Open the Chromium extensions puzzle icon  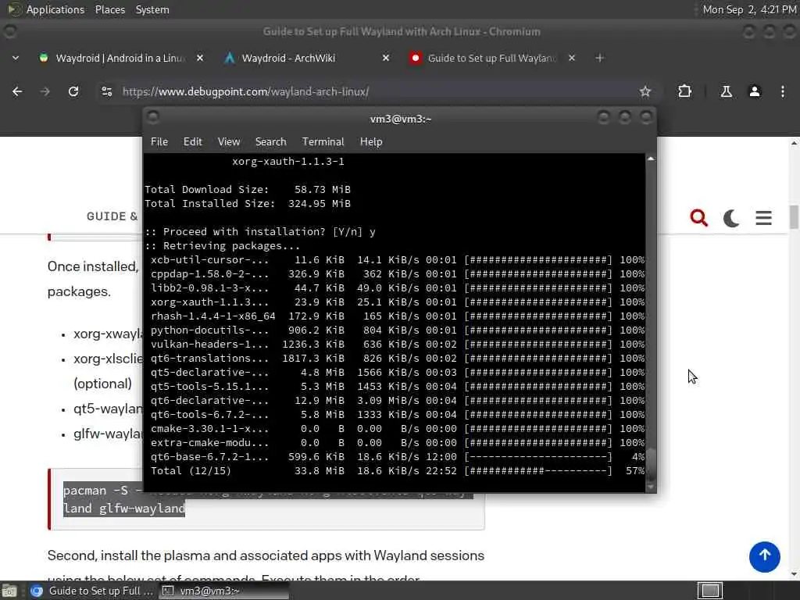pyautogui.click(x=684, y=91)
